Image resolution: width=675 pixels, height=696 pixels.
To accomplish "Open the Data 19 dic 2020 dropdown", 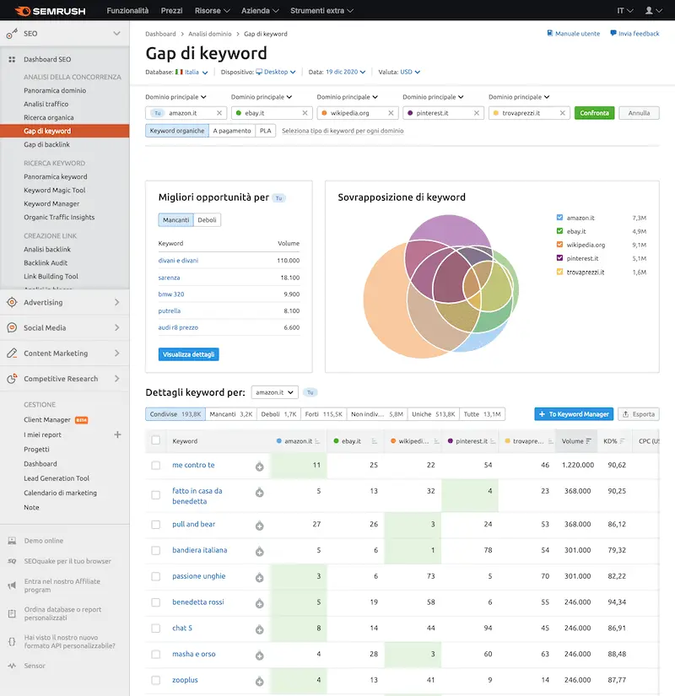I will [345, 72].
